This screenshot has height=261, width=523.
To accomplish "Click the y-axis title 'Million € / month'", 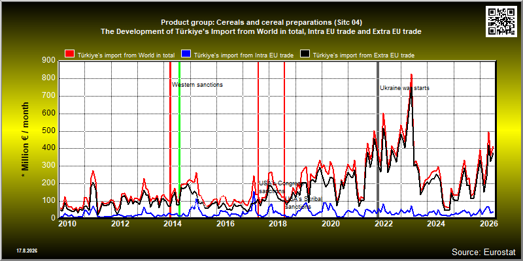I will [x=25, y=136].
